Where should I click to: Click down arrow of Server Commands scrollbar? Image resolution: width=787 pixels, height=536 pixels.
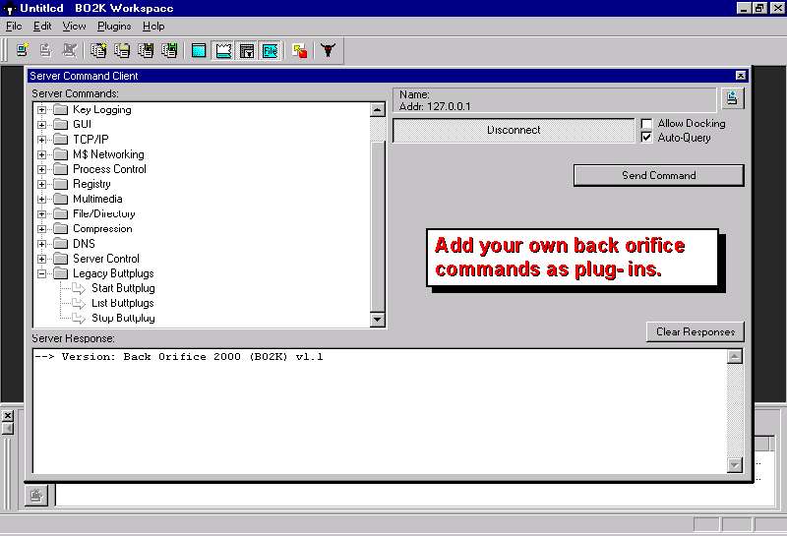tap(378, 320)
